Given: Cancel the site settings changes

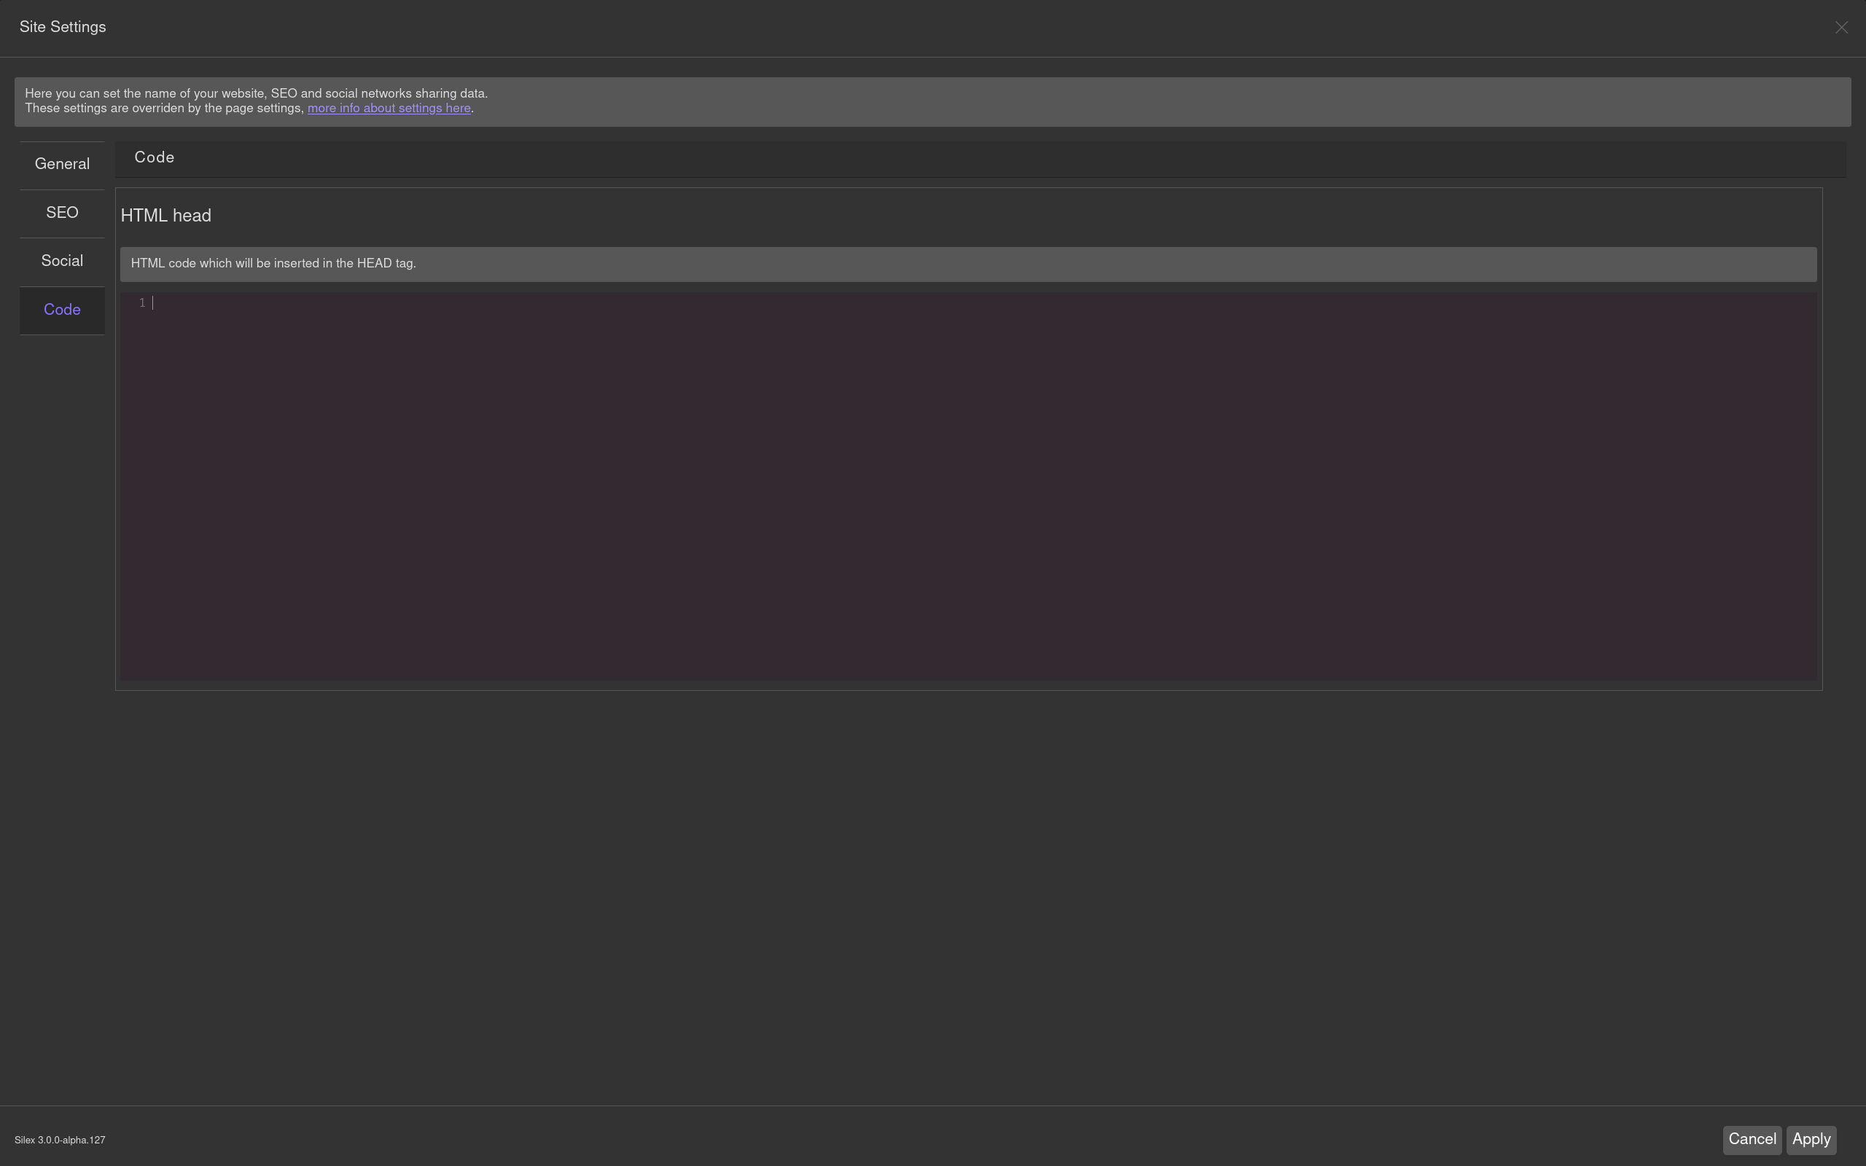Looking at the screenshot, I should click(x=1752, y=1140).
